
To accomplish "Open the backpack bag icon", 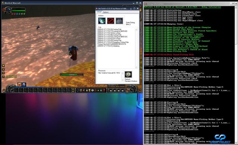I will tap(128, 90).
